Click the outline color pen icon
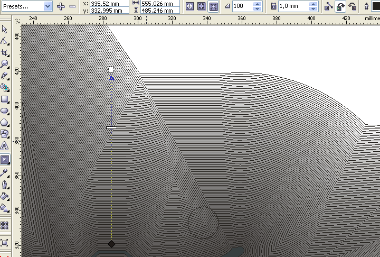 (367, 6)
